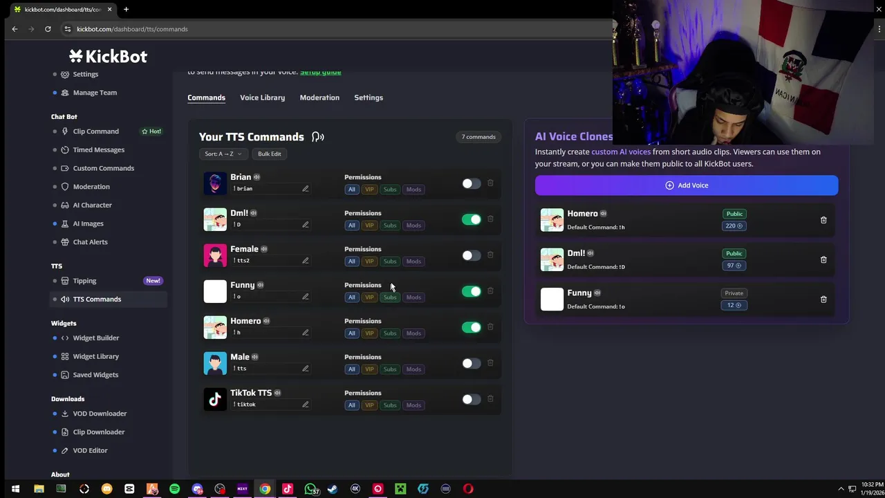Click the 7 commands count badge

point(478,137)
